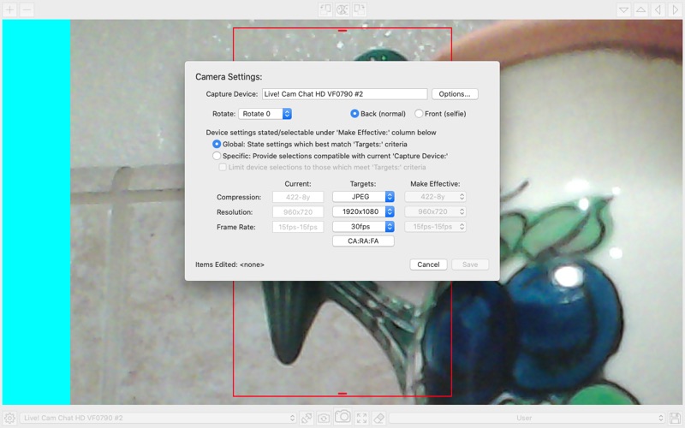Select Back (normal) camera radio button
The image size is (685, 428).
pos(354,114)
